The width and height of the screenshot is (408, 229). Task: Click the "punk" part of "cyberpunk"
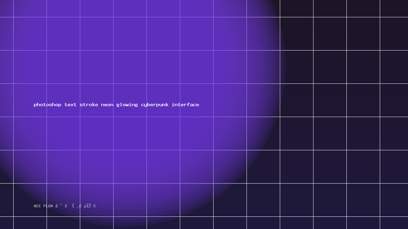(x=163, y=104)
